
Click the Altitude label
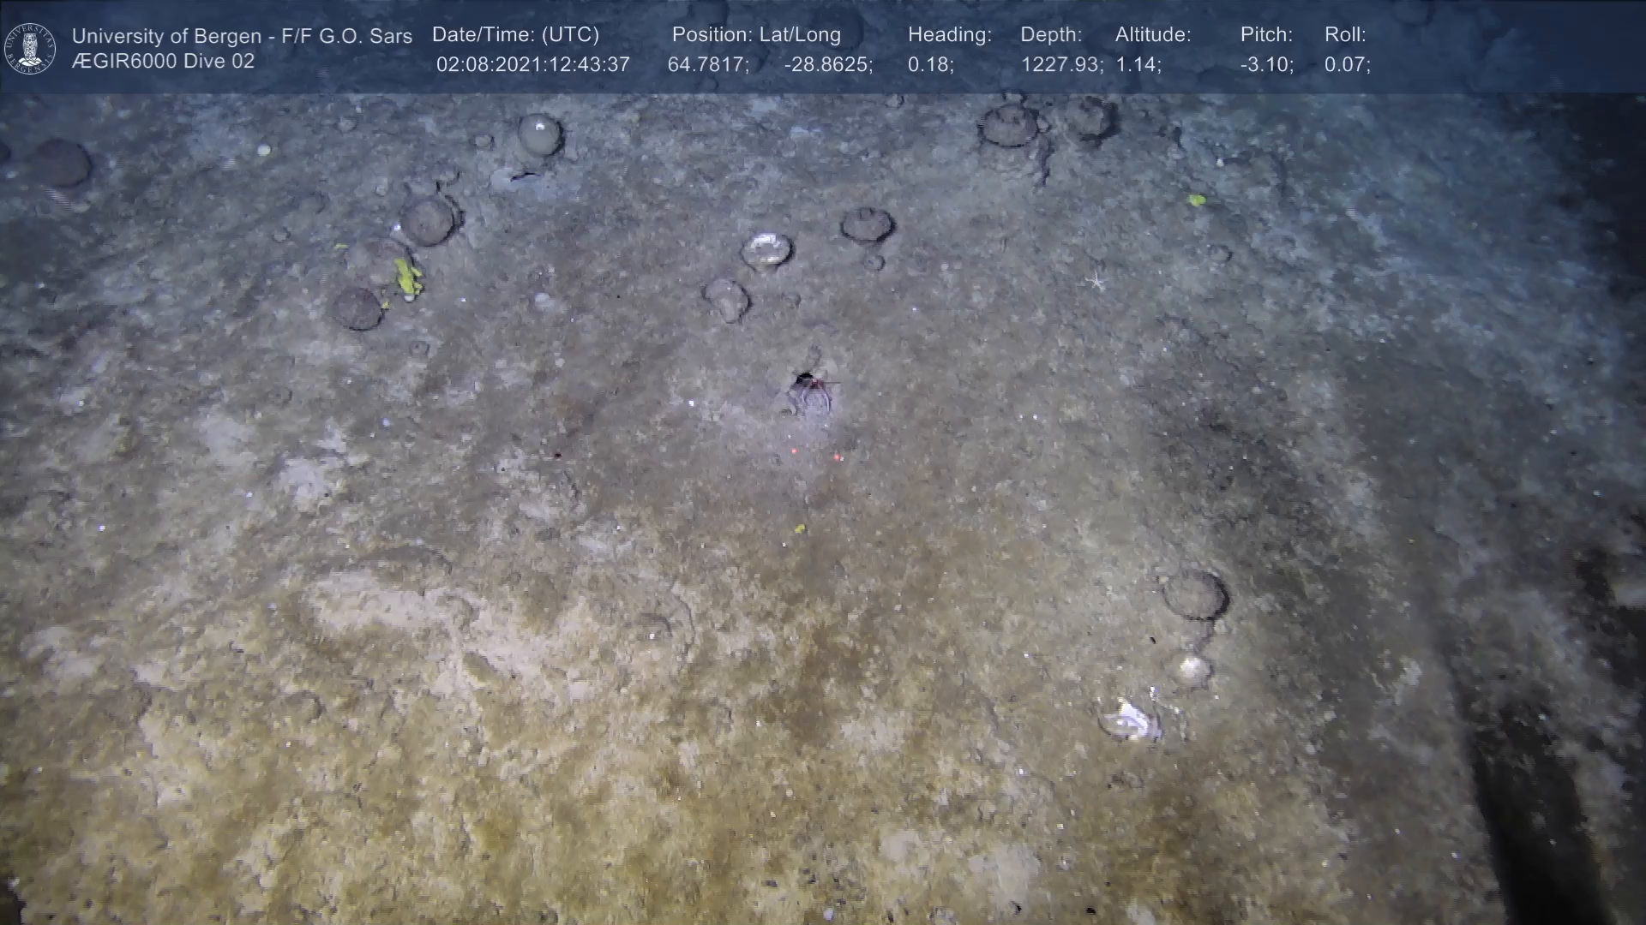pos(1153,34)
